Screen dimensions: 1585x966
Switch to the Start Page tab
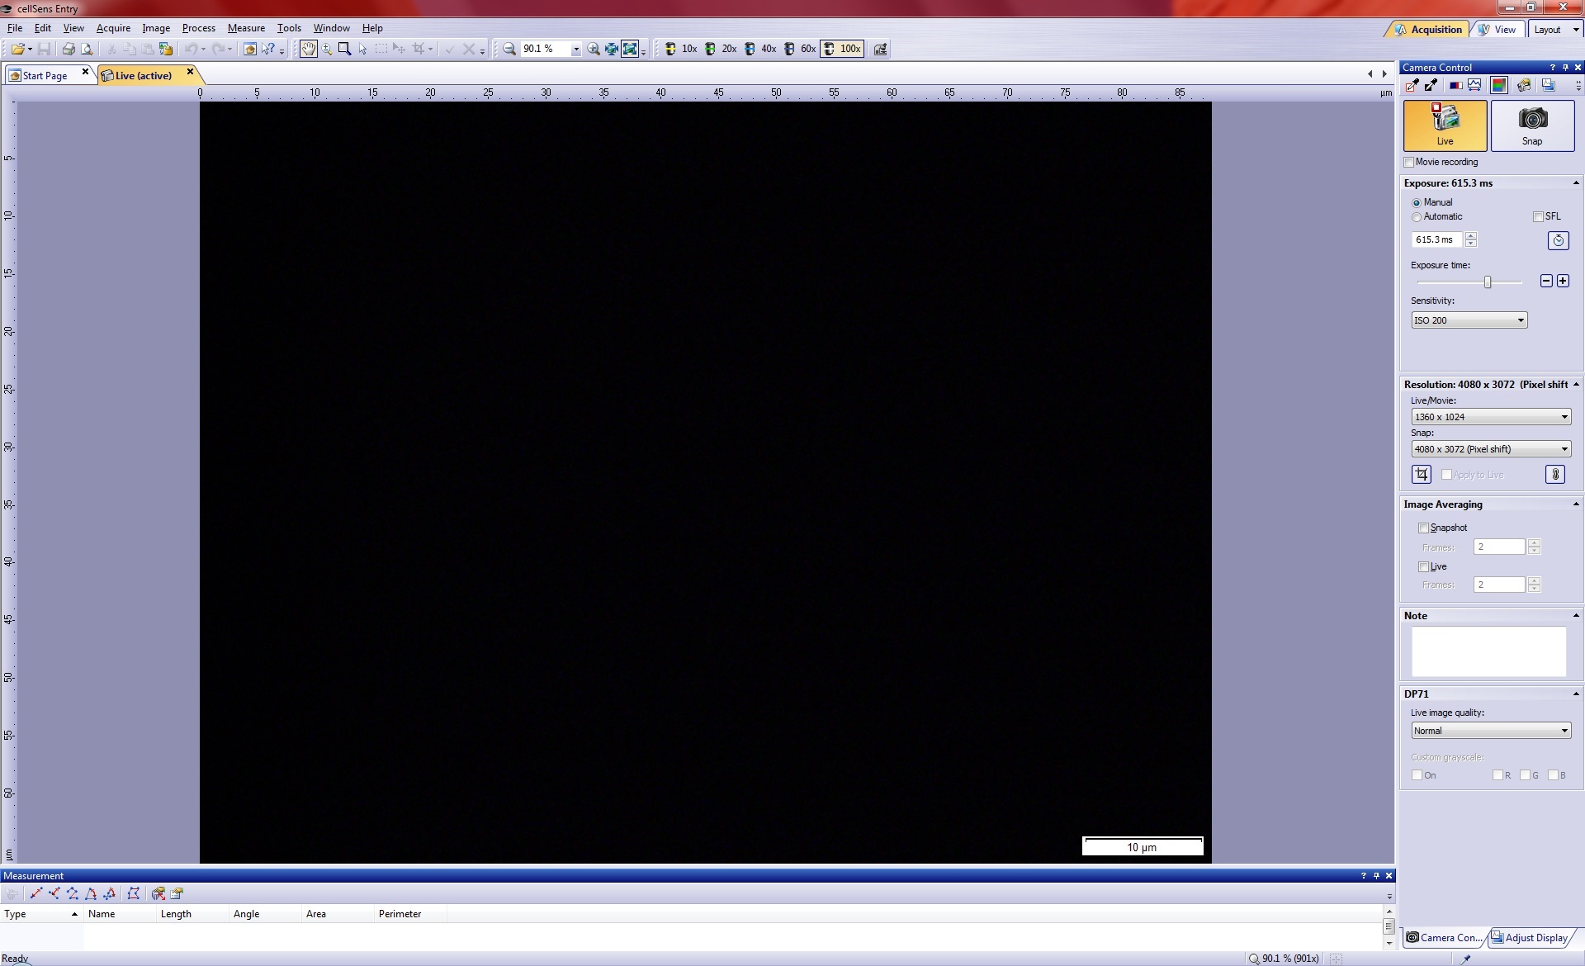[x=45, y=76]
